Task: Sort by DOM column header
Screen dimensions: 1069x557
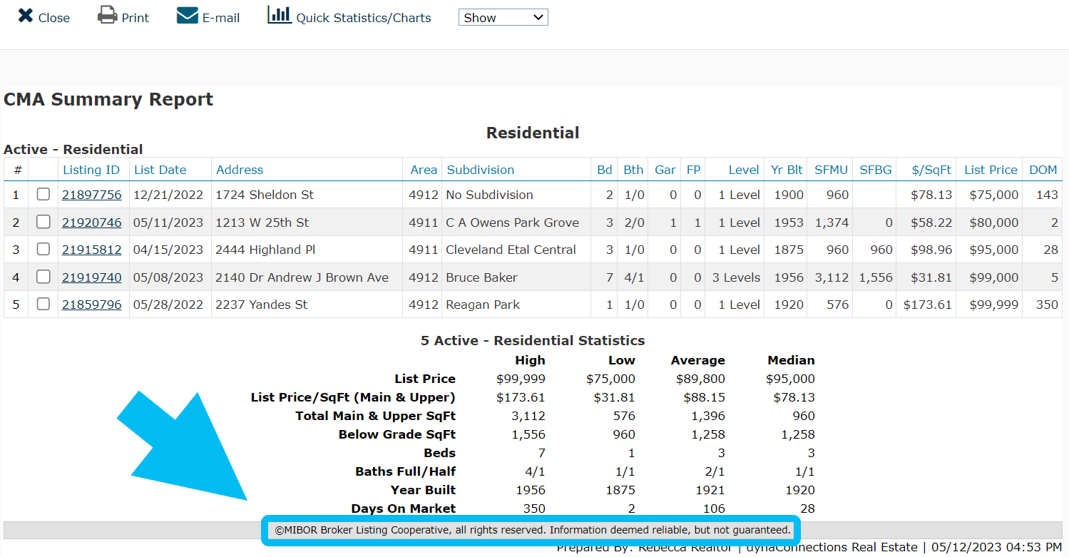Action: pos(1043,170)
